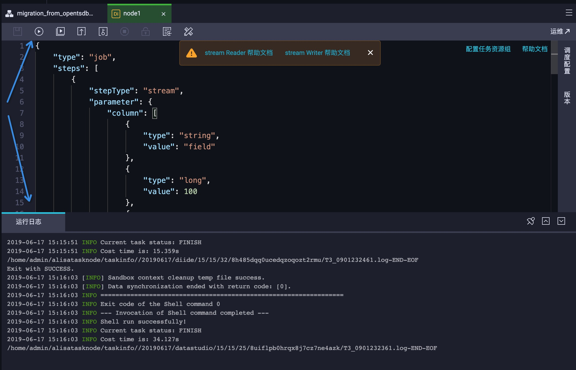Click the "long" type value in code

click(193, 180)
